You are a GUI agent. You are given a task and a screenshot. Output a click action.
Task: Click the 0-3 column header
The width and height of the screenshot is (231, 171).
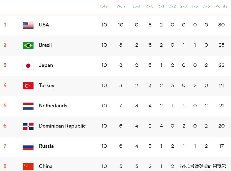(x=206, y=6)
